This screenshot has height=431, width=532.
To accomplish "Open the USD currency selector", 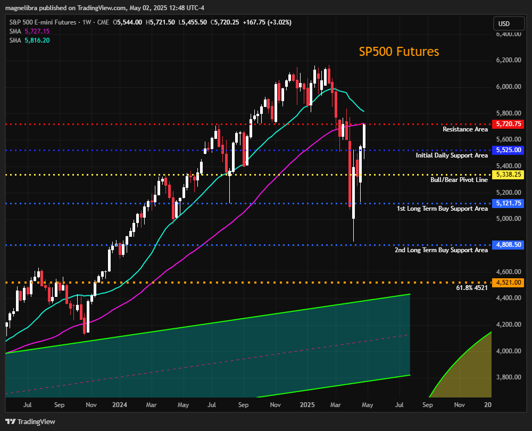I will pyautogui.click(x=509, y=24).
